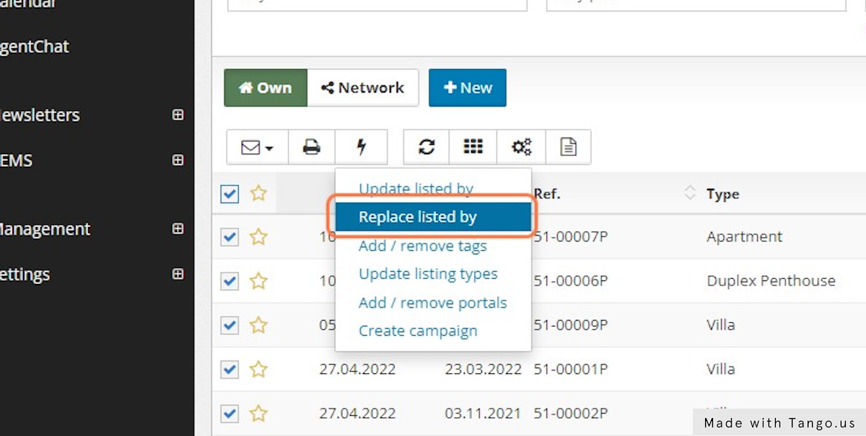This screenshot has height=436, width=866.
Task: Star the listing with Ref 51-00009P
Action: (x=258, y=325)
